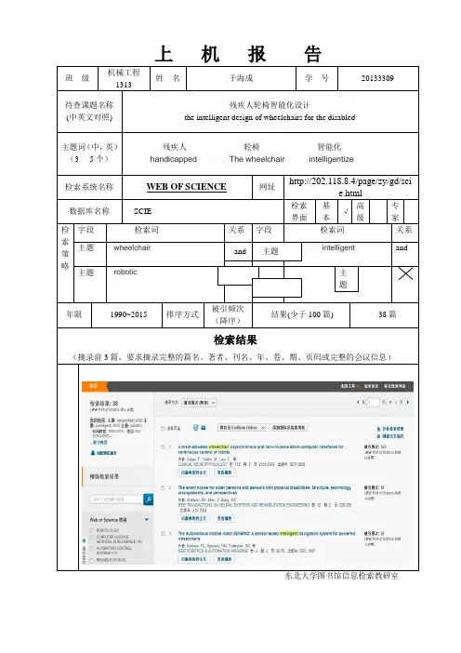
Task: Click the create citation report link
Action: (390, 436)
